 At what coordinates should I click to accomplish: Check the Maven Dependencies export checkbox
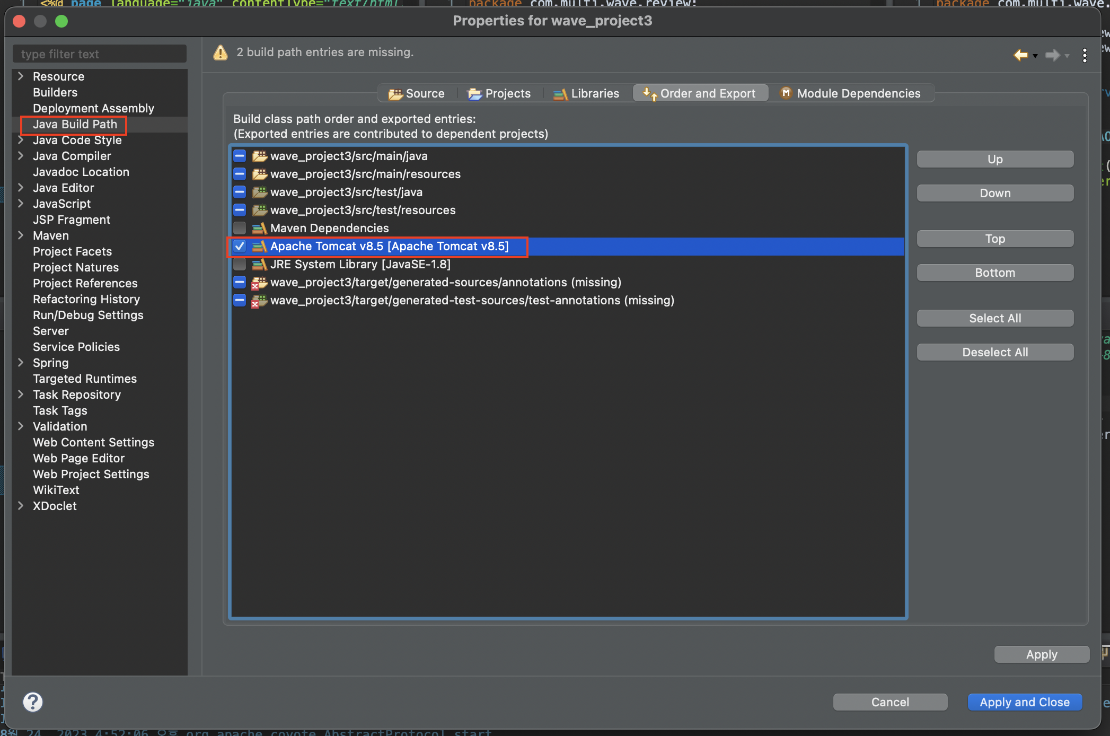240,229
